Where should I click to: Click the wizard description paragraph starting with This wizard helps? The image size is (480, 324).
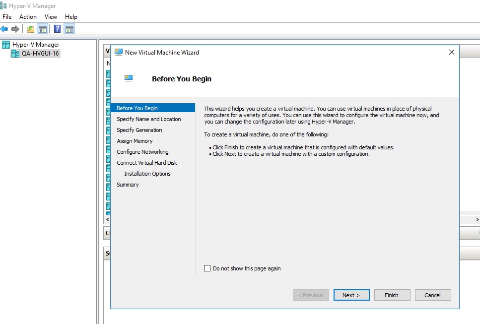322,115
